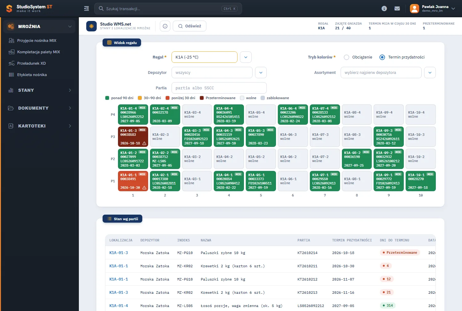The height and width of the screenshot is (311, 462).
Task: Click the Odśwież refresh button
Action: (x=190, y=26)
